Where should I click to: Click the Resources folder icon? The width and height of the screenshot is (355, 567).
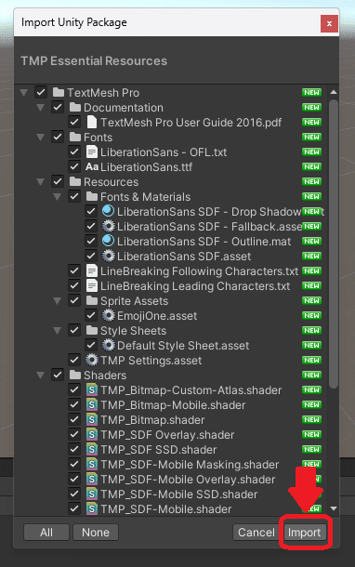[x=75, y=181]
